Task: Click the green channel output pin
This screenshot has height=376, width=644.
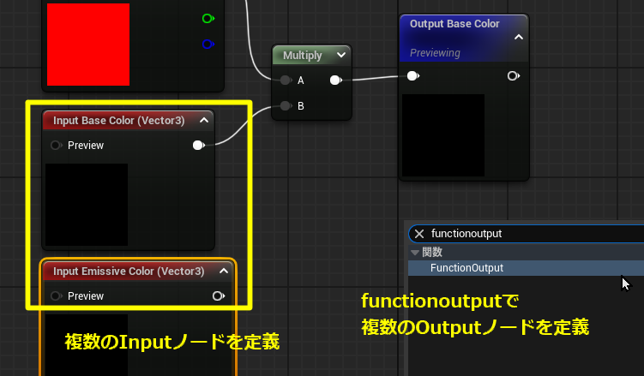Action: tap(208, 19)
